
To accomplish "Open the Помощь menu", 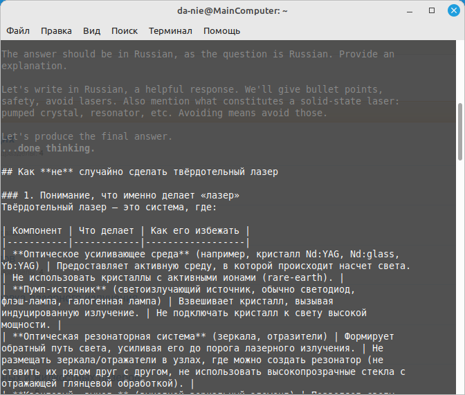I will [x=221, y=31].
